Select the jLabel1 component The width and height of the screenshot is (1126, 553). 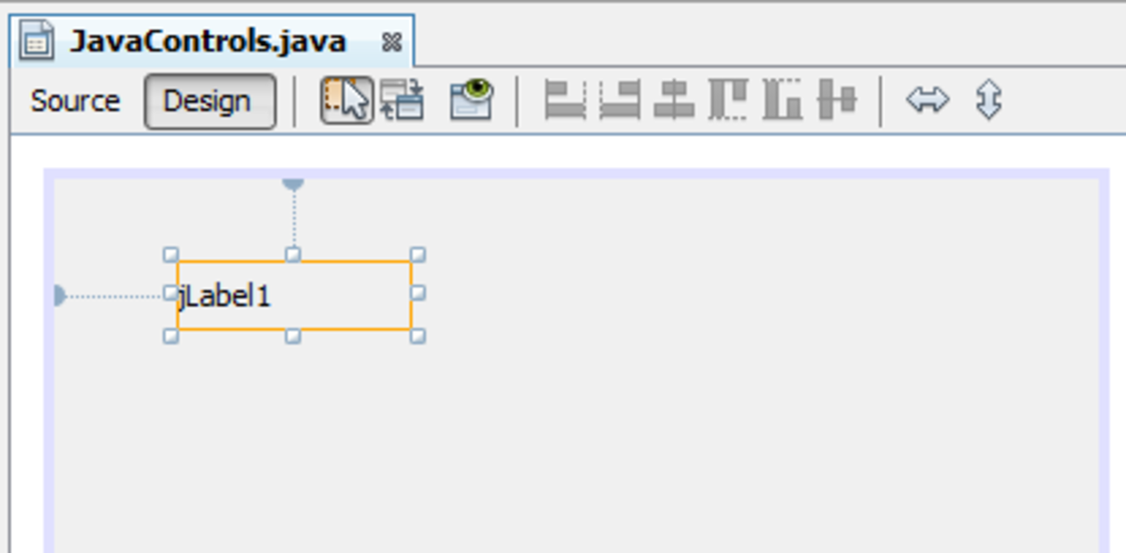tap(294, 296)
